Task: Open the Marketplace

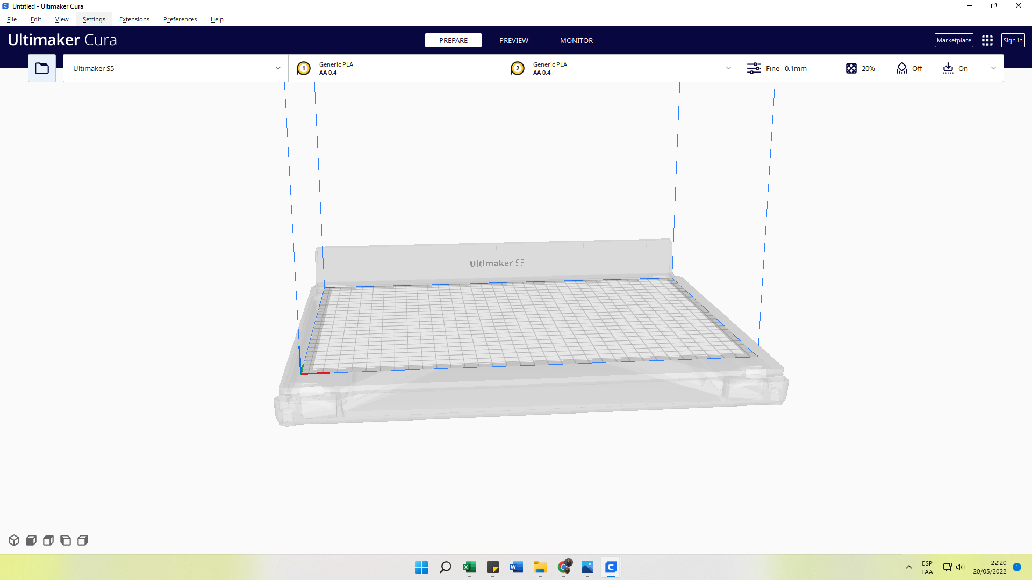Action: pos(954,40)
